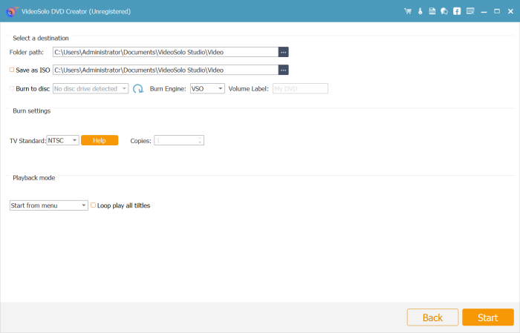Close the VideoSolo DVD Creator window
This screenshot has width=520, height=333.
(x=510, y=11)
